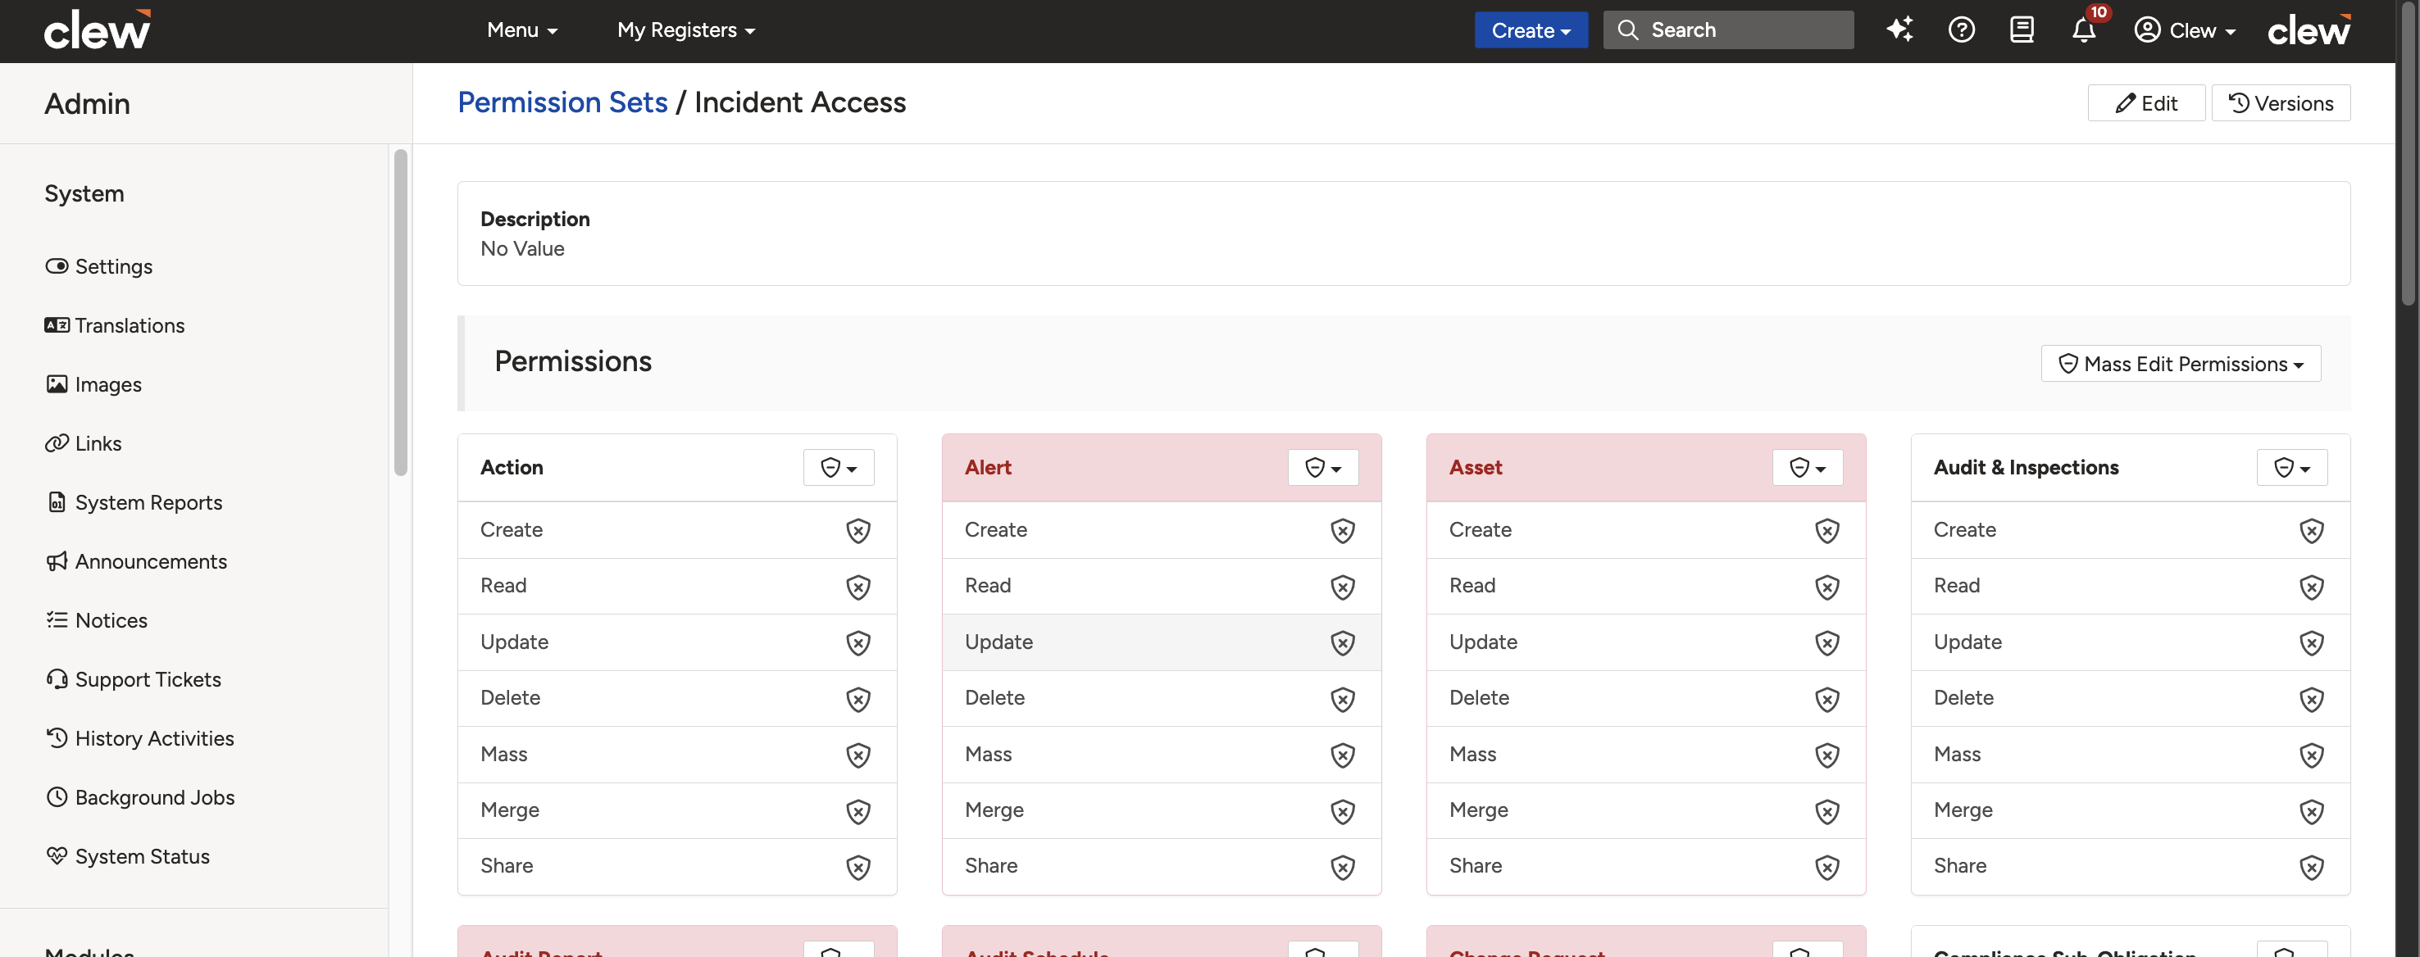Screen dimensions: 2420x957
Task: Open Notices in the sidebar
Action: point(96,621)
